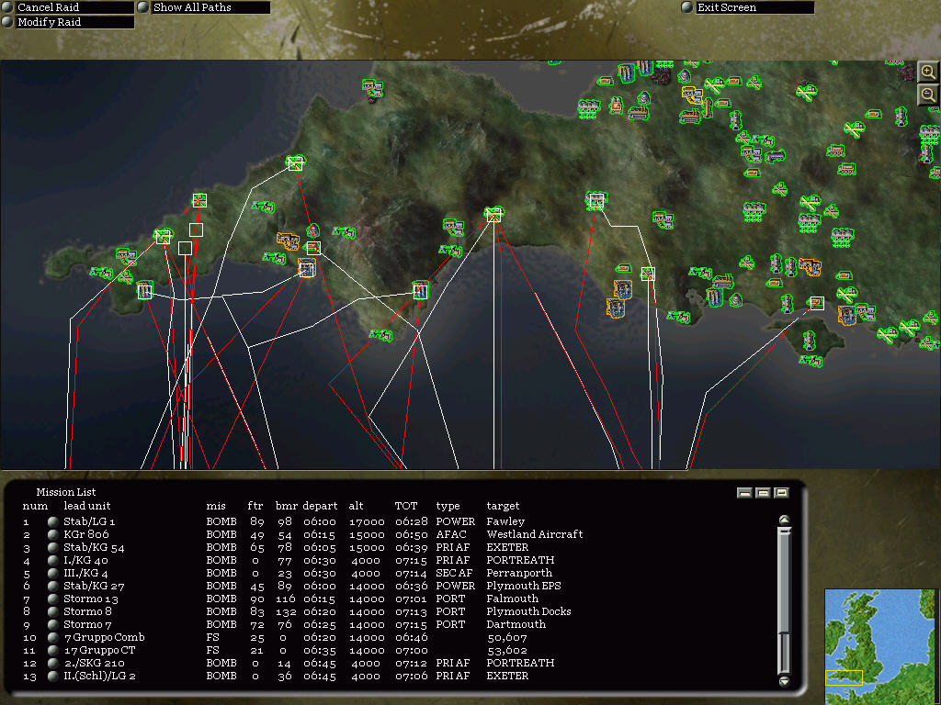The width and height of the screenshot is (941, 705).
Task: Click the "TOT" column header
Action: tap(405, 506)
